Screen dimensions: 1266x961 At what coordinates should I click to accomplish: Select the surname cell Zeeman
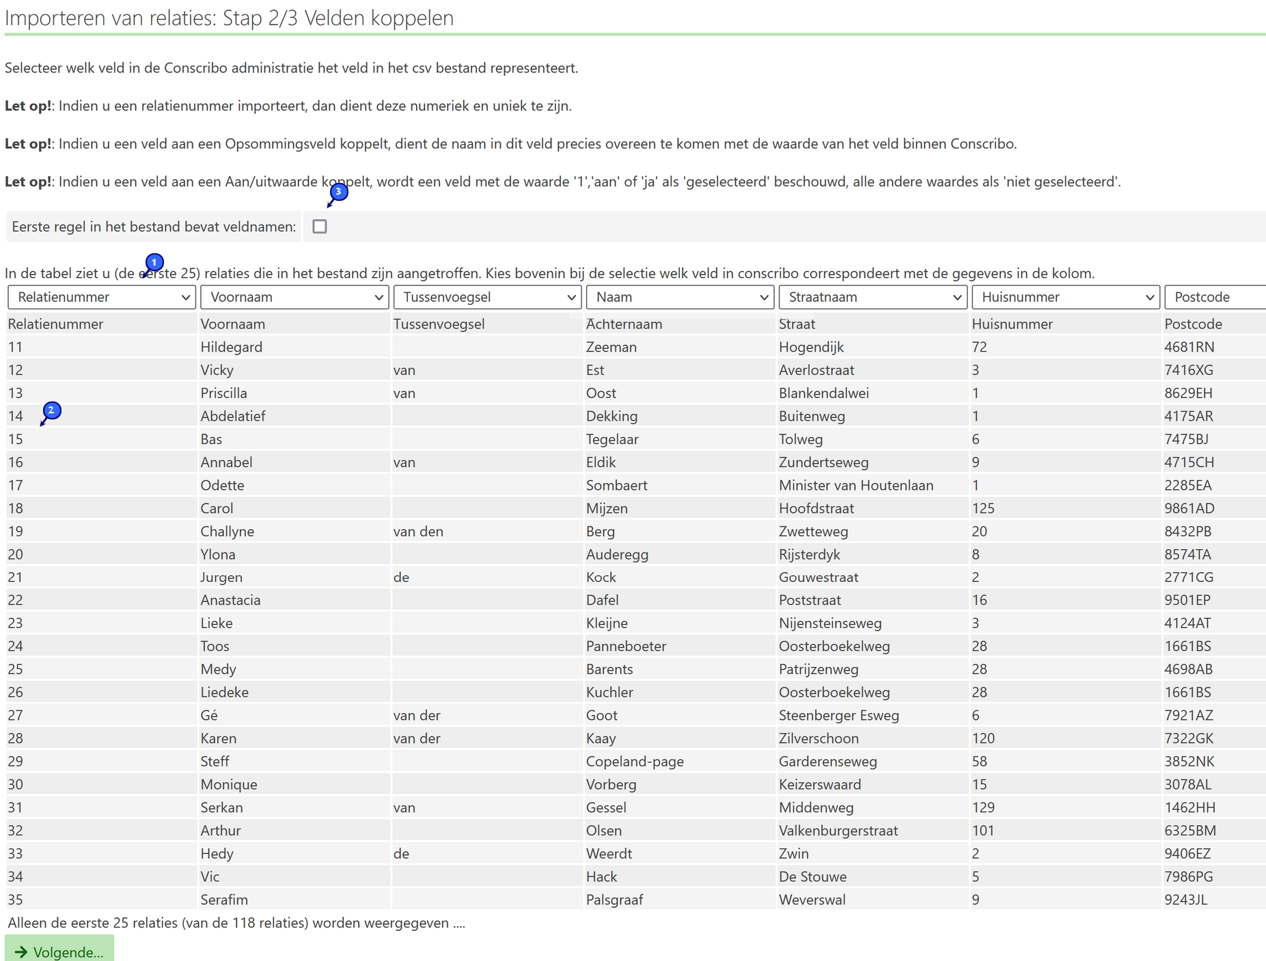point(611,347)
